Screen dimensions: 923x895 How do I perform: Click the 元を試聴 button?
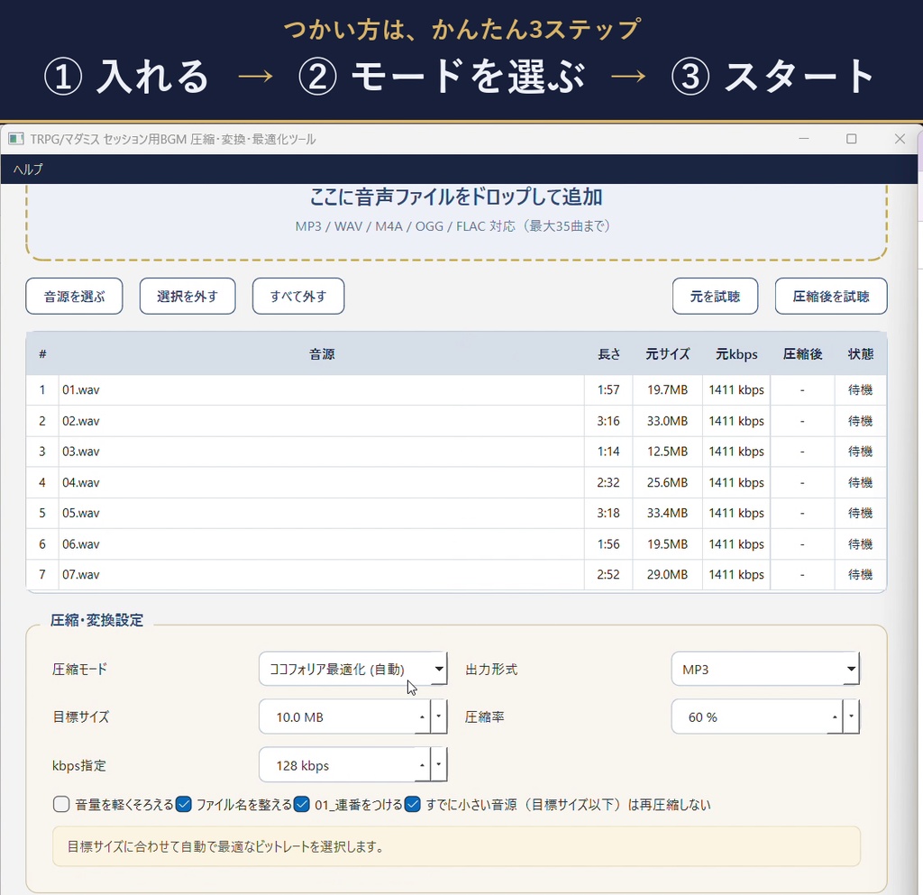tap(715, 296)
